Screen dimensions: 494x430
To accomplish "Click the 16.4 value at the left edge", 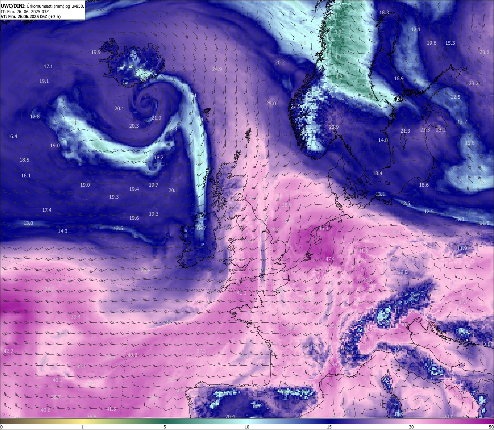I will point(12,137).
